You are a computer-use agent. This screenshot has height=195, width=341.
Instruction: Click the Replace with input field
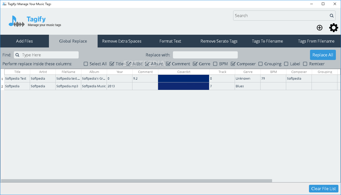(205, 55)
